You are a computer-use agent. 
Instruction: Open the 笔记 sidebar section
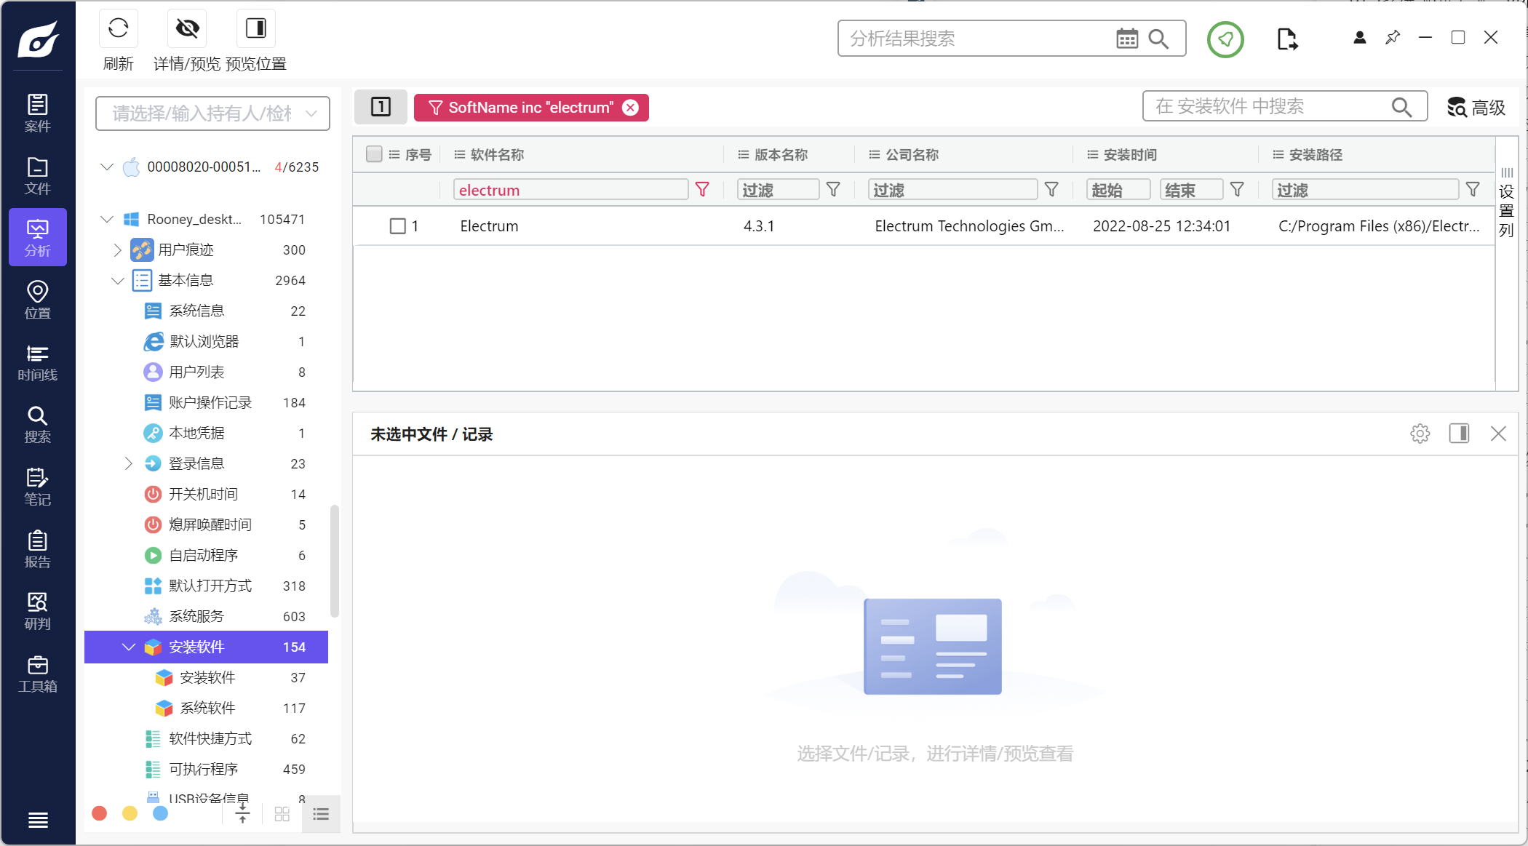(x=38, y=487)
